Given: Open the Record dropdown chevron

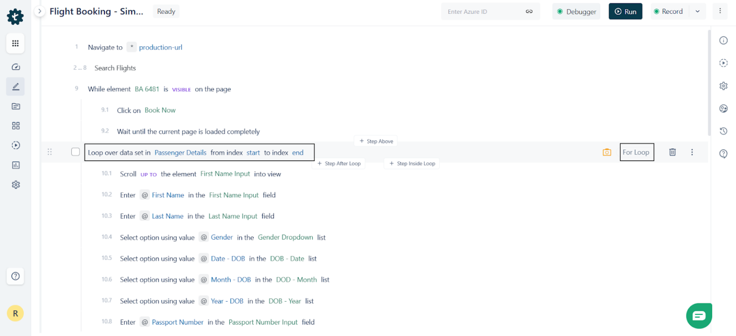Looking at the screenshot, I should point(698,11).
